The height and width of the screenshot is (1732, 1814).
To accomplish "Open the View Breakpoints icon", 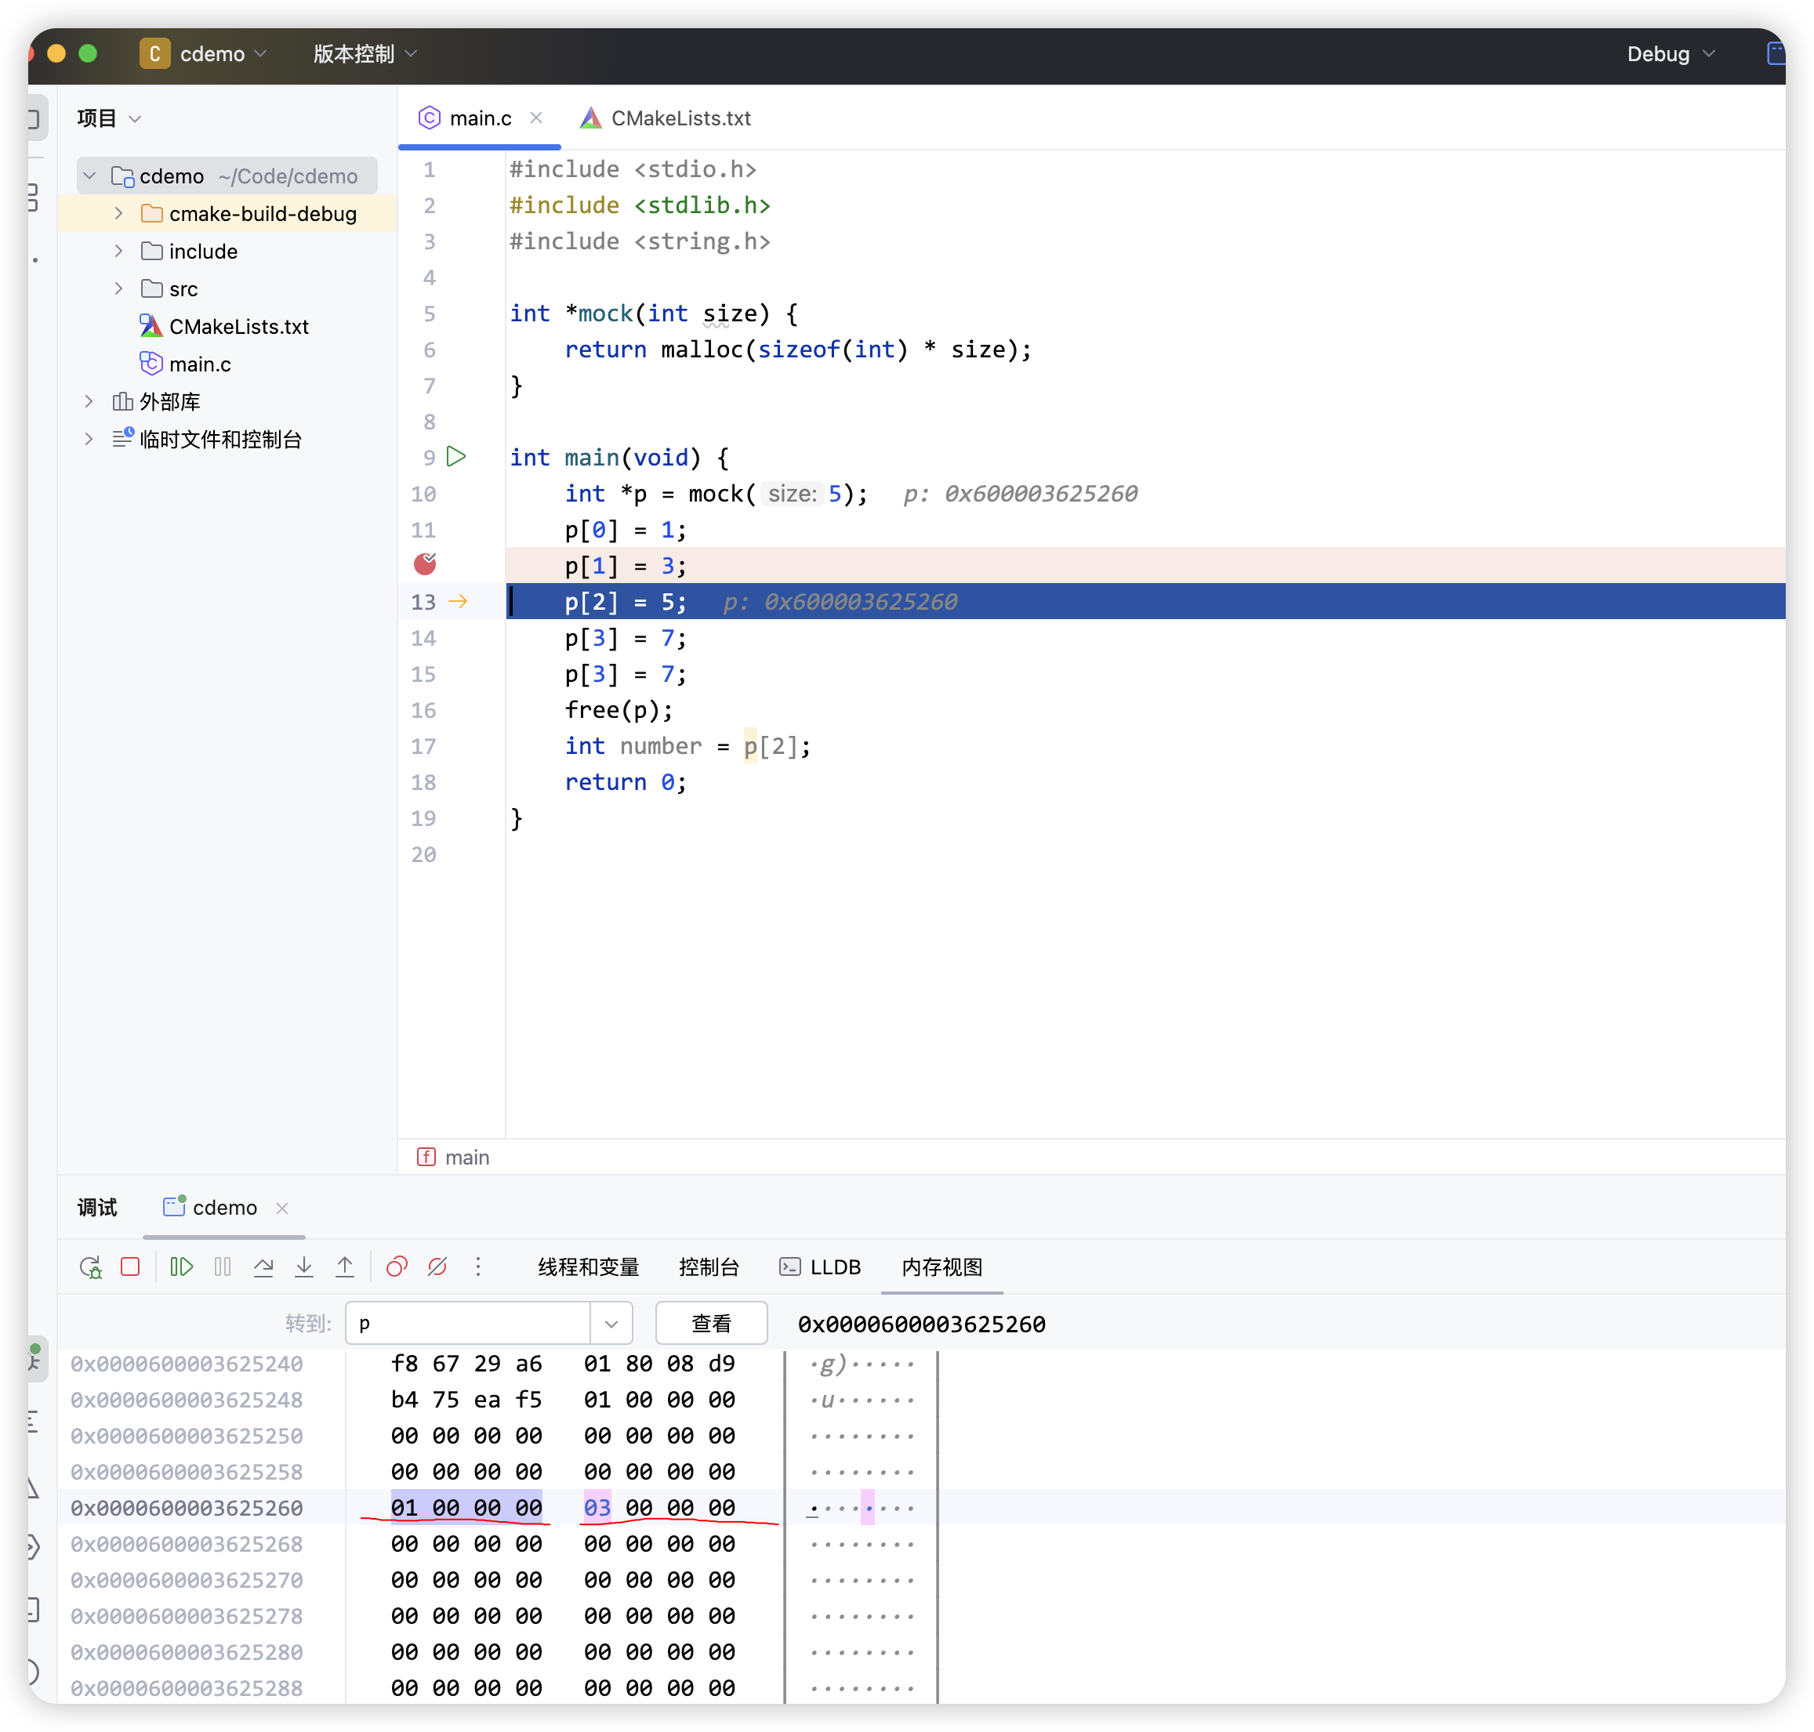I will click(397, 1266).
